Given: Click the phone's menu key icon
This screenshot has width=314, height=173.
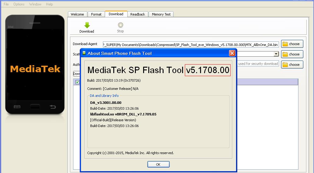Looking at the screenshot, I should (17, 107).
